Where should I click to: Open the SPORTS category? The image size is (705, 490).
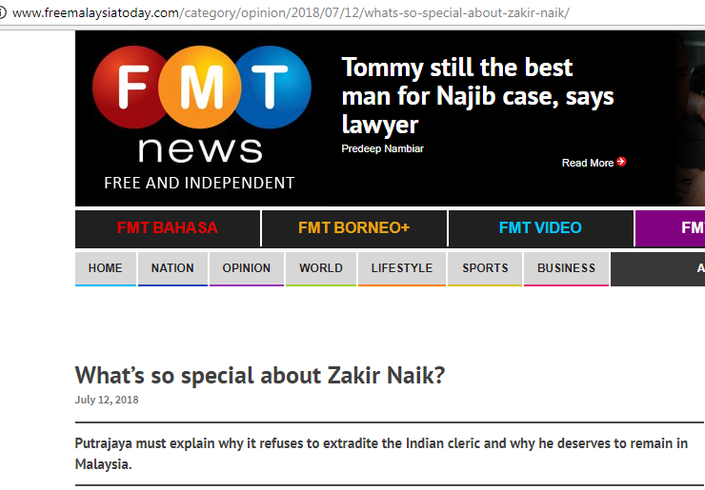click(x=485, y=268)
